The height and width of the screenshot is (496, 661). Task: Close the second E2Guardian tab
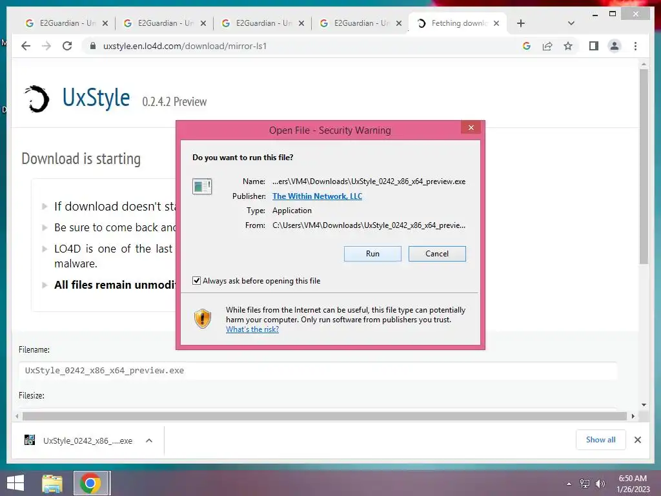[203, 23]
